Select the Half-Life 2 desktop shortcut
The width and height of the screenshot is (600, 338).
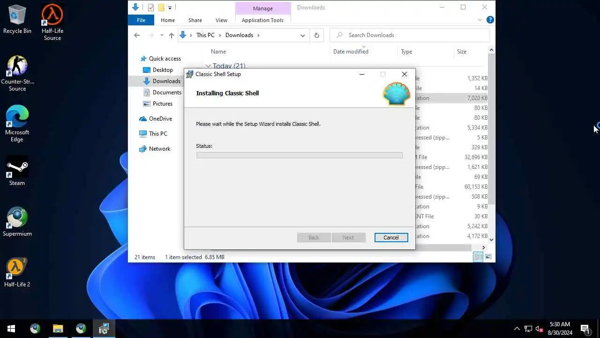17,272
